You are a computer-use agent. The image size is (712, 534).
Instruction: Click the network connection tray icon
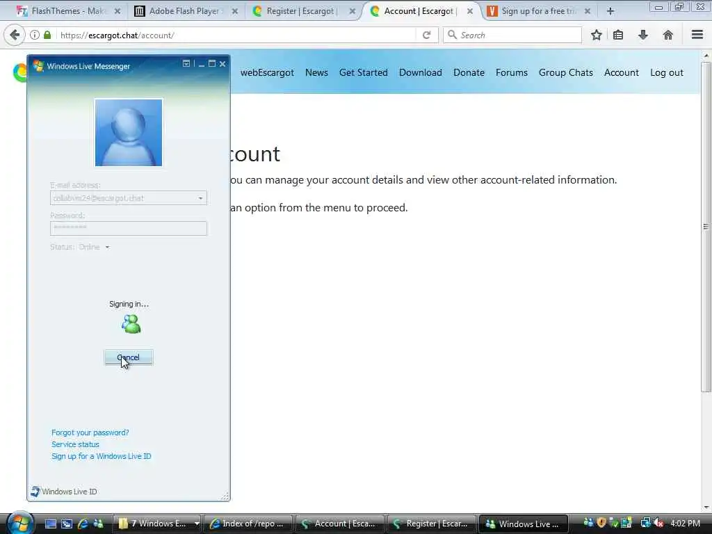click(646, 523)
